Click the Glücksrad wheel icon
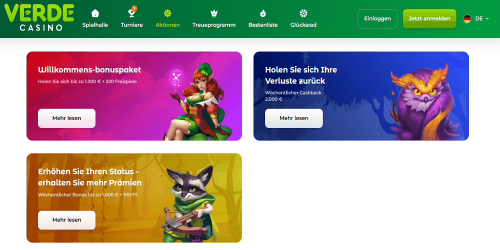500x250 pixels. click(303, 13)
